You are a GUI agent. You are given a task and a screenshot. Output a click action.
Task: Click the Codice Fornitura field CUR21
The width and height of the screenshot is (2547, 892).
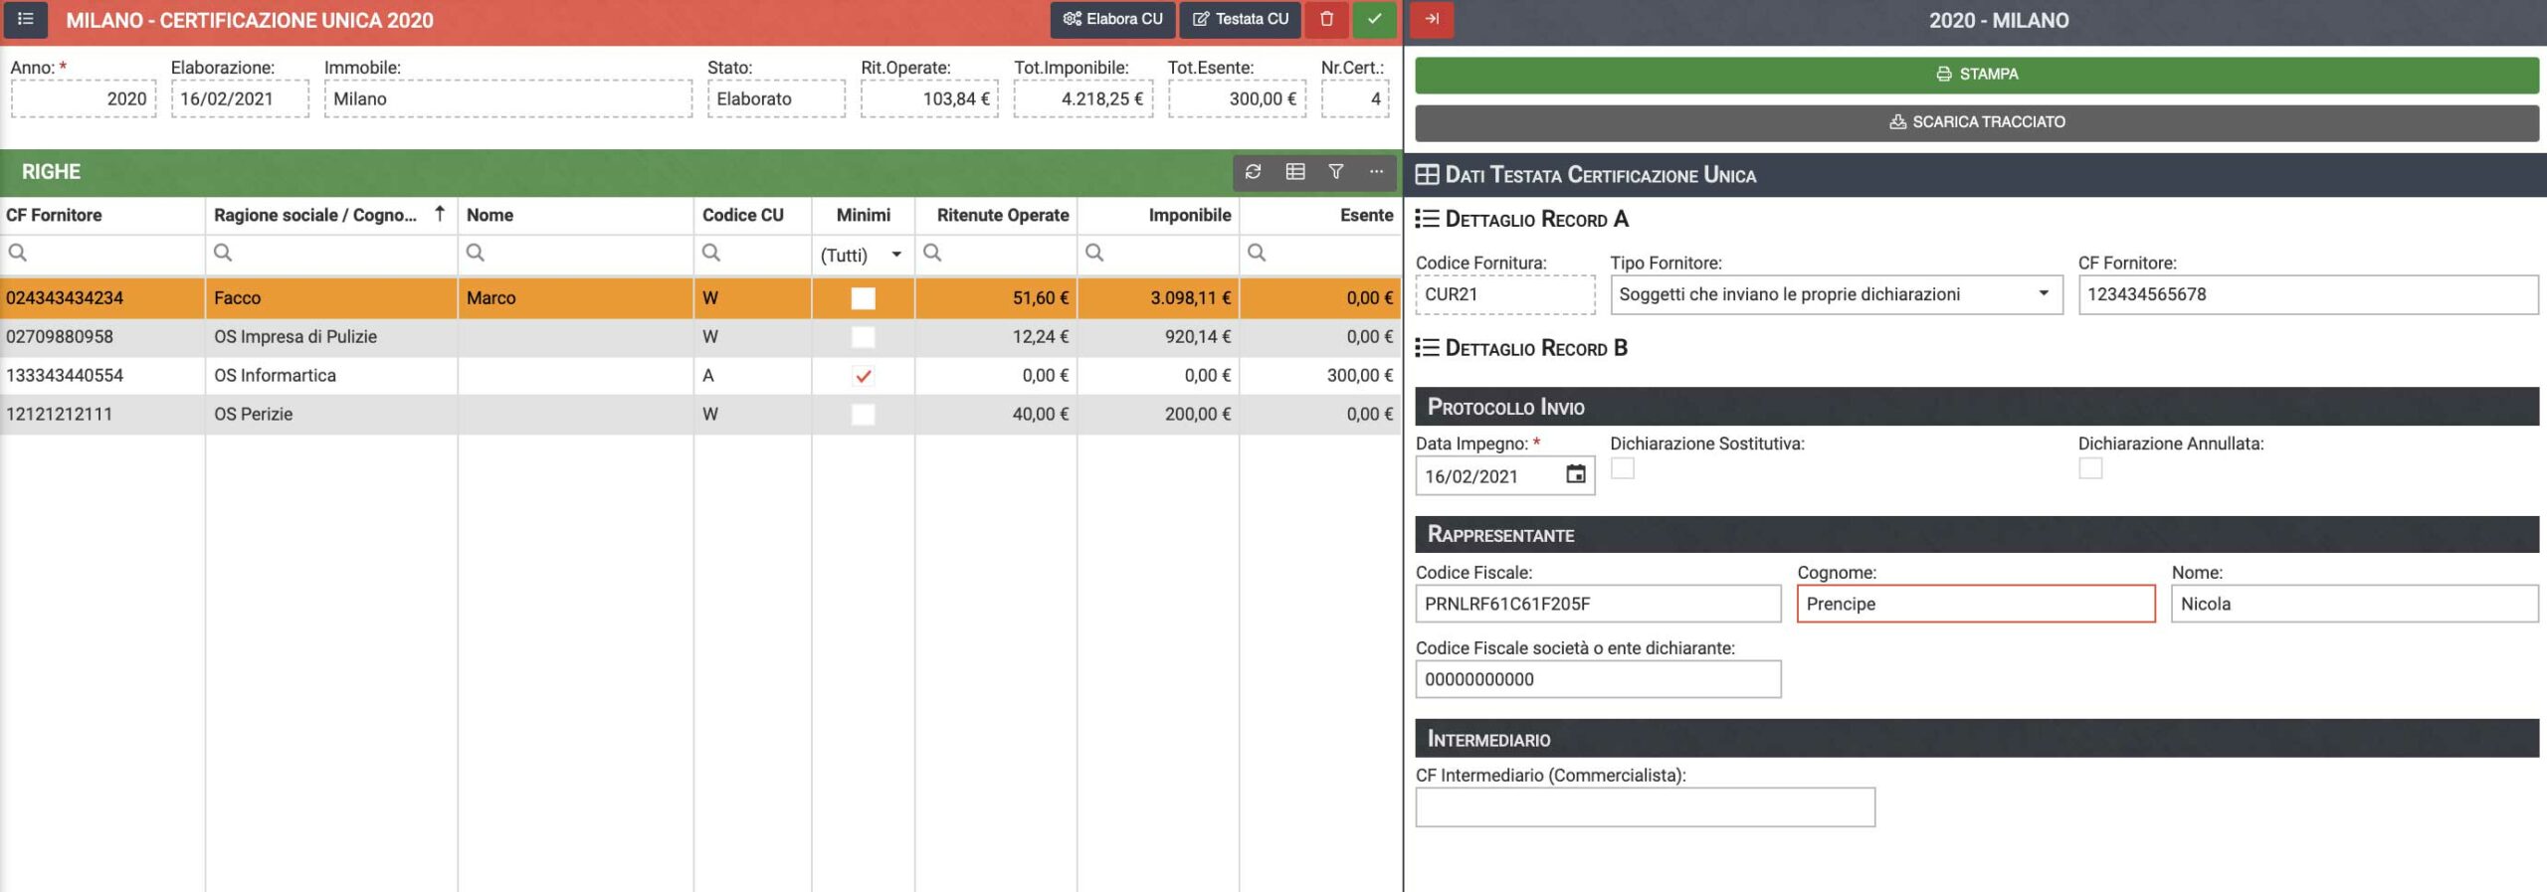tap(1505, 294)
